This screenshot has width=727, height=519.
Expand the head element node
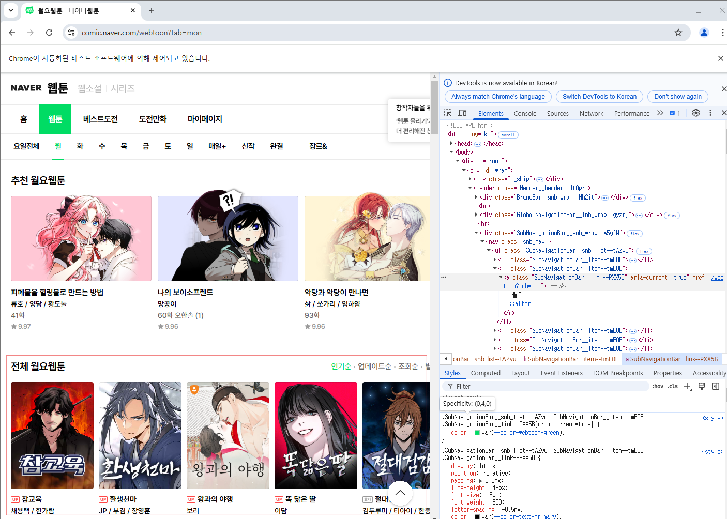tap(451, 143)
